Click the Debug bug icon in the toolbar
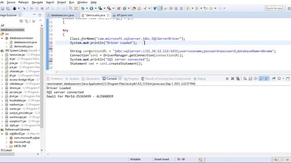 (83, 8)
